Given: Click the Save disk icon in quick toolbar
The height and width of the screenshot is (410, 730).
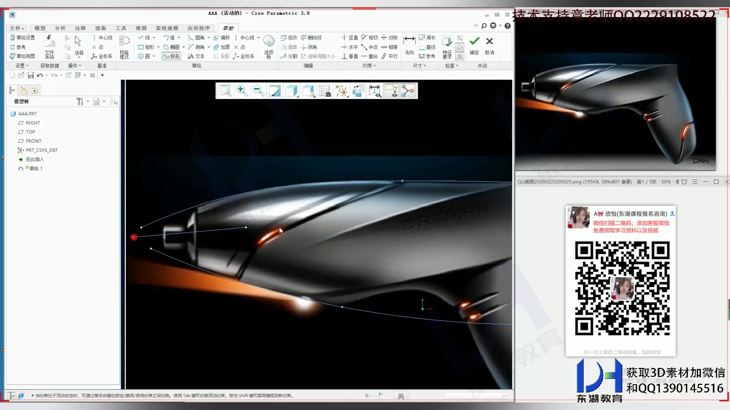Looking at the screenshot, I should [31, 75].
